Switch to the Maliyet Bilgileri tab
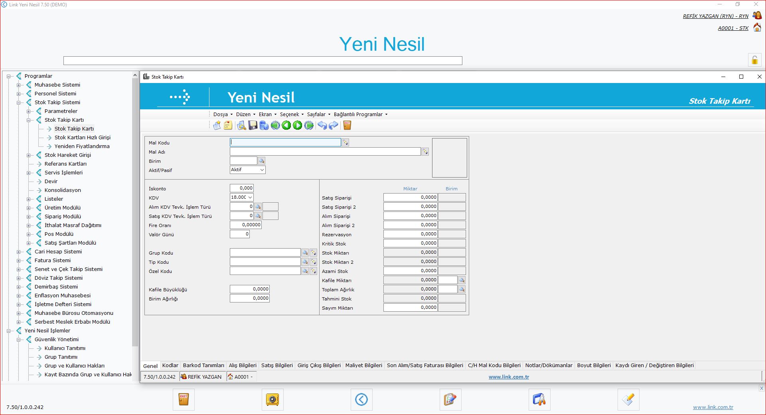The image size is (766, 415). coord(363,366)
